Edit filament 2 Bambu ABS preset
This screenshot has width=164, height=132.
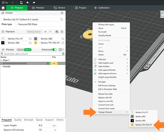coord(63,39)
